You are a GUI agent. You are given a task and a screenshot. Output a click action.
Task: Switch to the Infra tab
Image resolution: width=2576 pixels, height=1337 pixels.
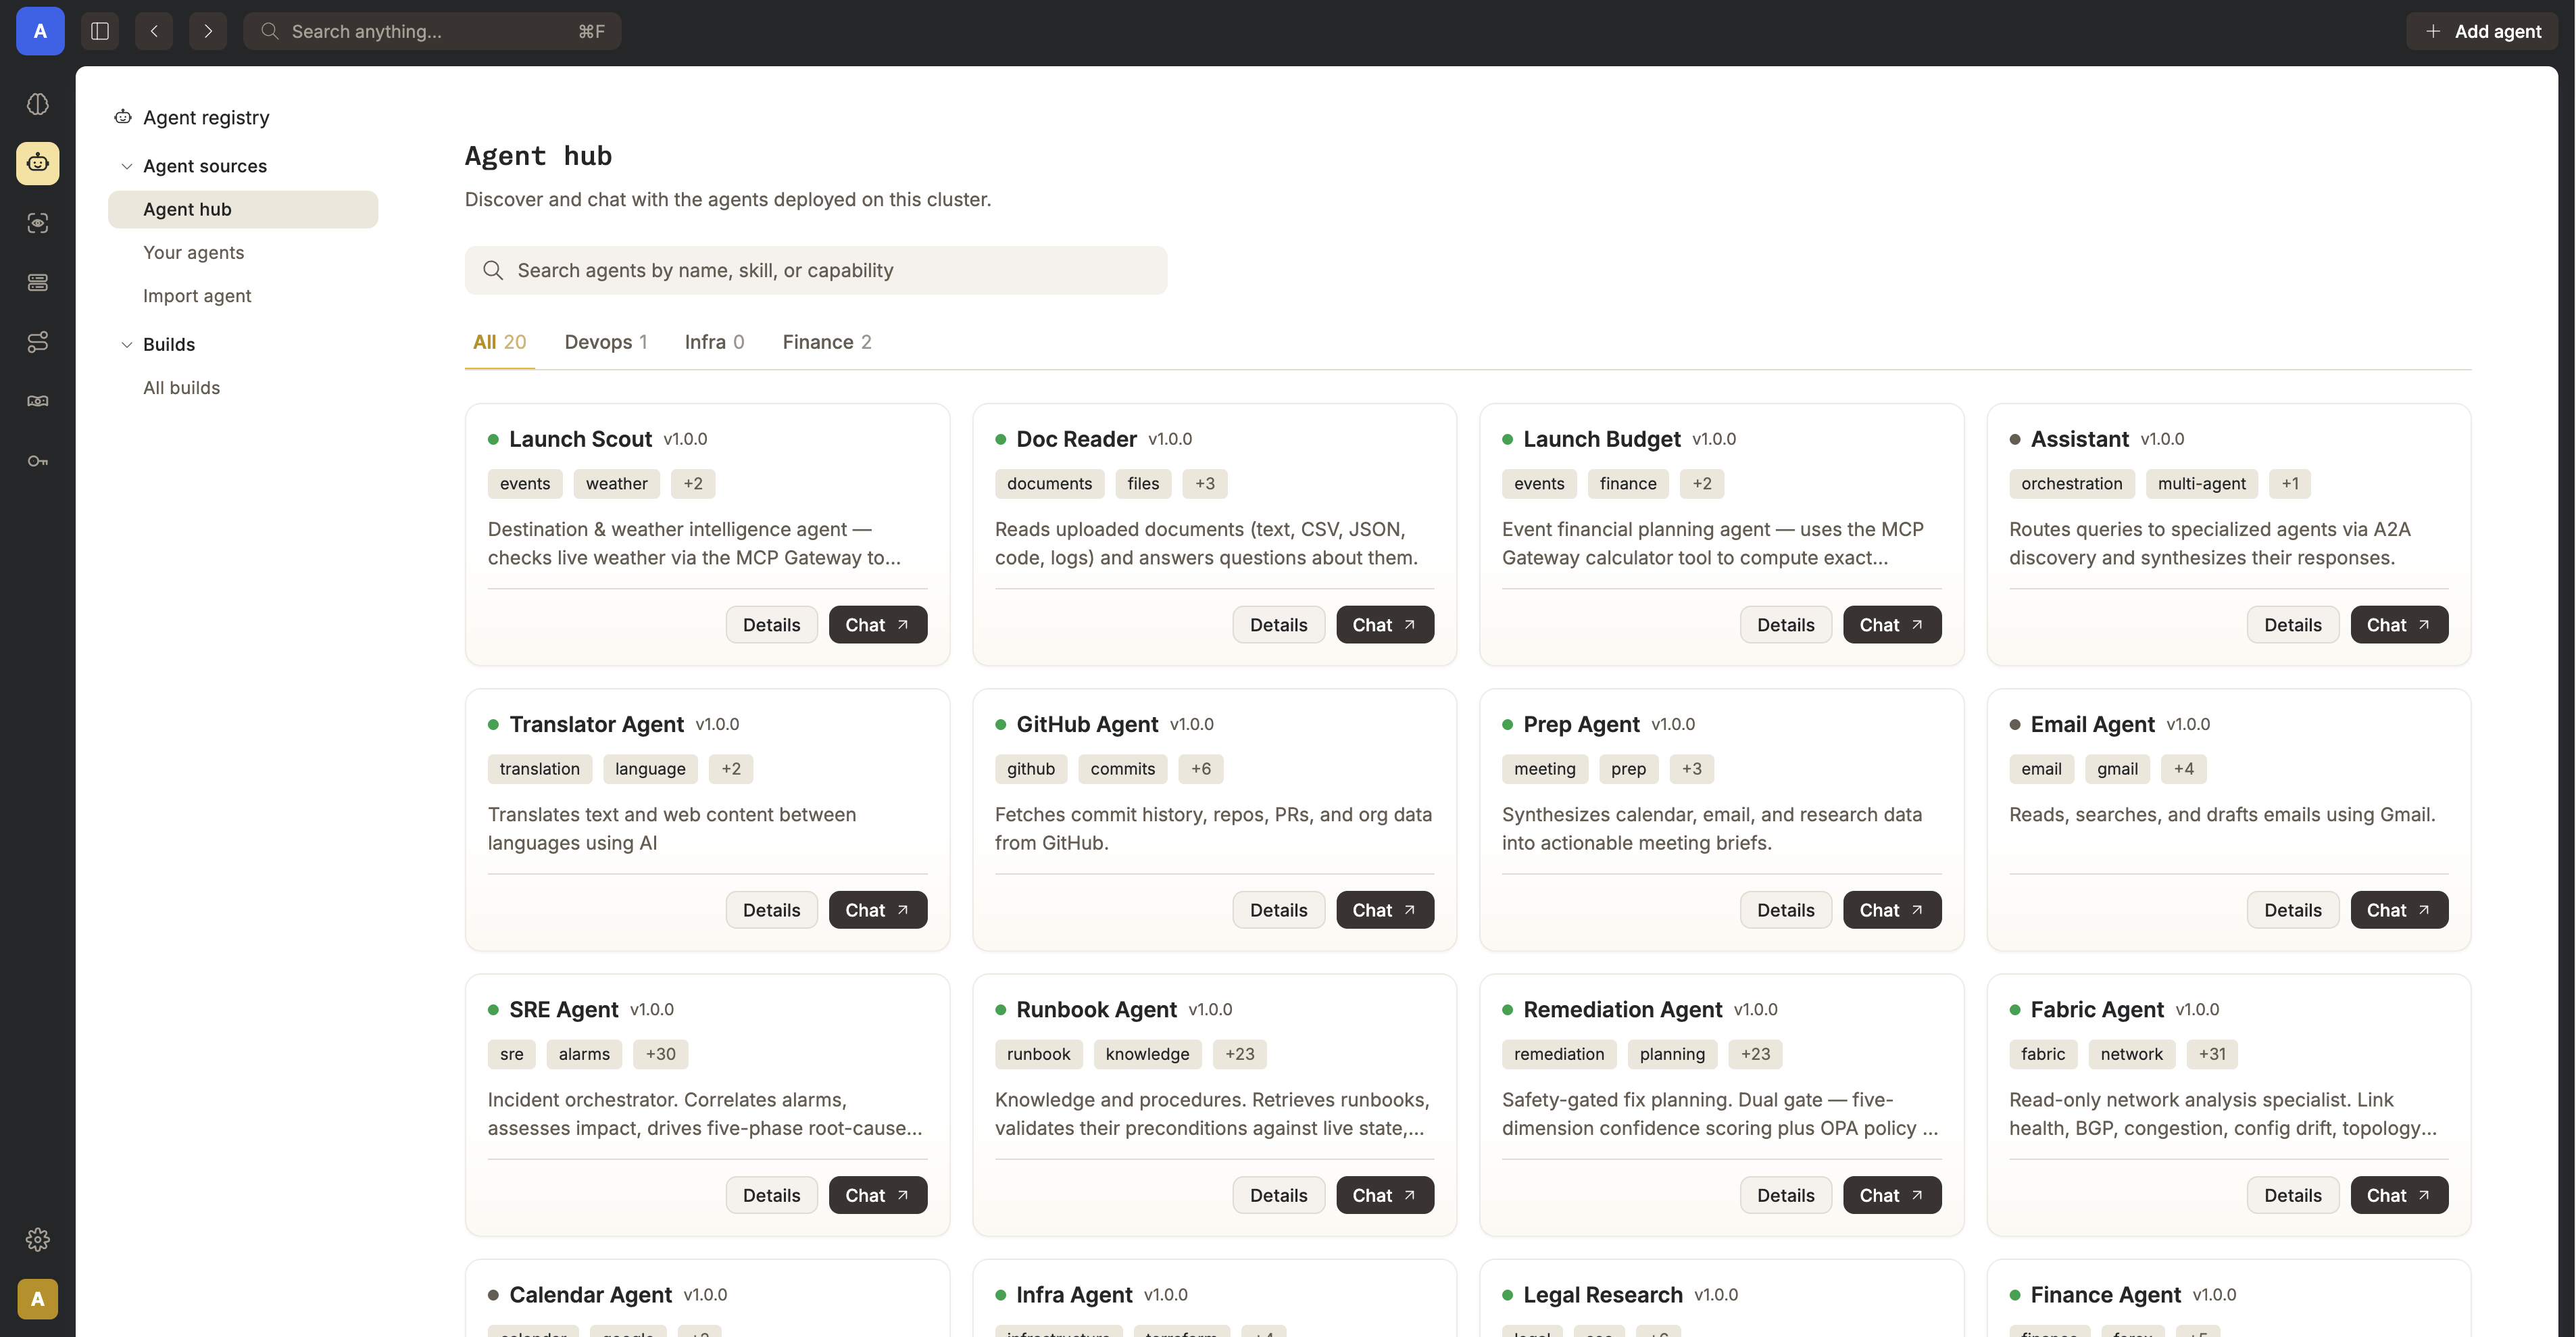[714, 342]
